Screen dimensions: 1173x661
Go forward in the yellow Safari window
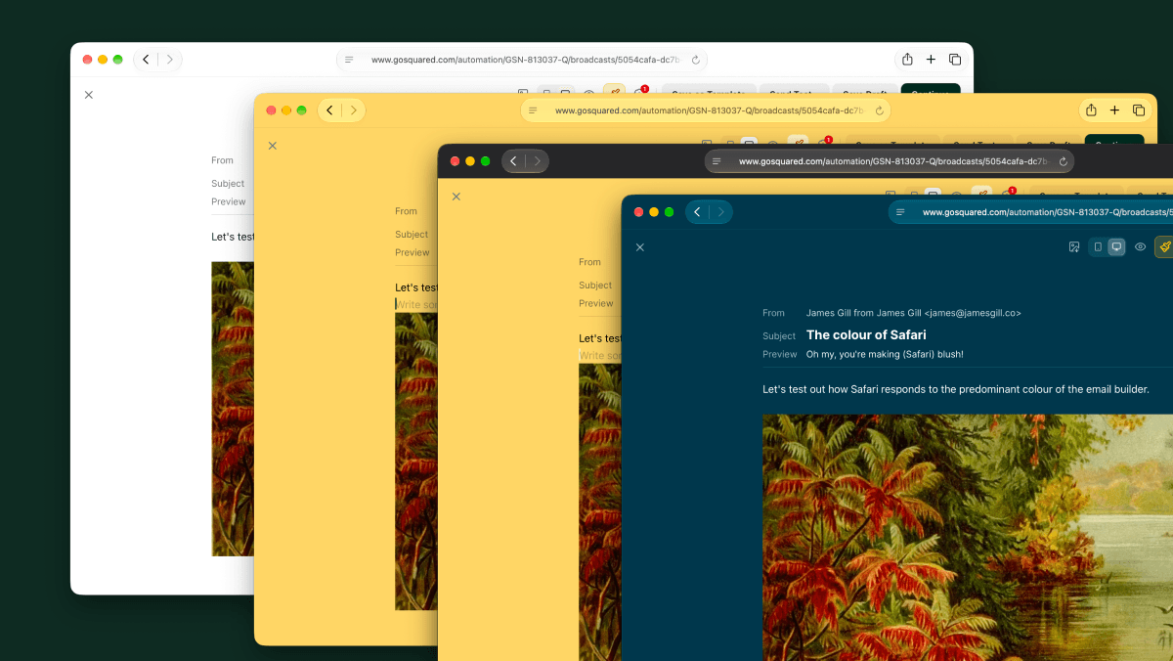pos(353,110)
